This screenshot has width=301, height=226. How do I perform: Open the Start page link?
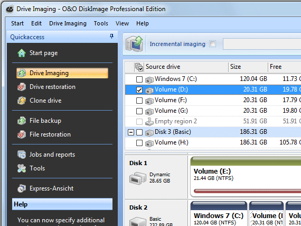44,53
